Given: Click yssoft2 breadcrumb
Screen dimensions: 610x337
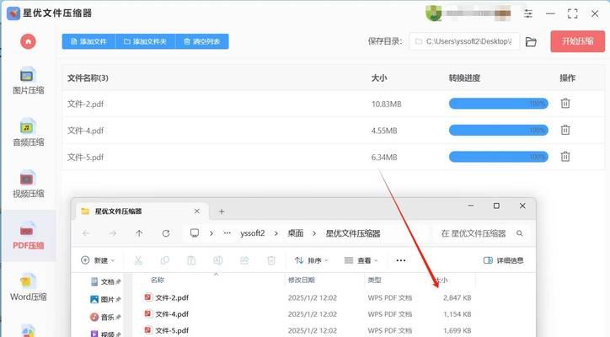Looking at the screenshot, I should point(253,233).
